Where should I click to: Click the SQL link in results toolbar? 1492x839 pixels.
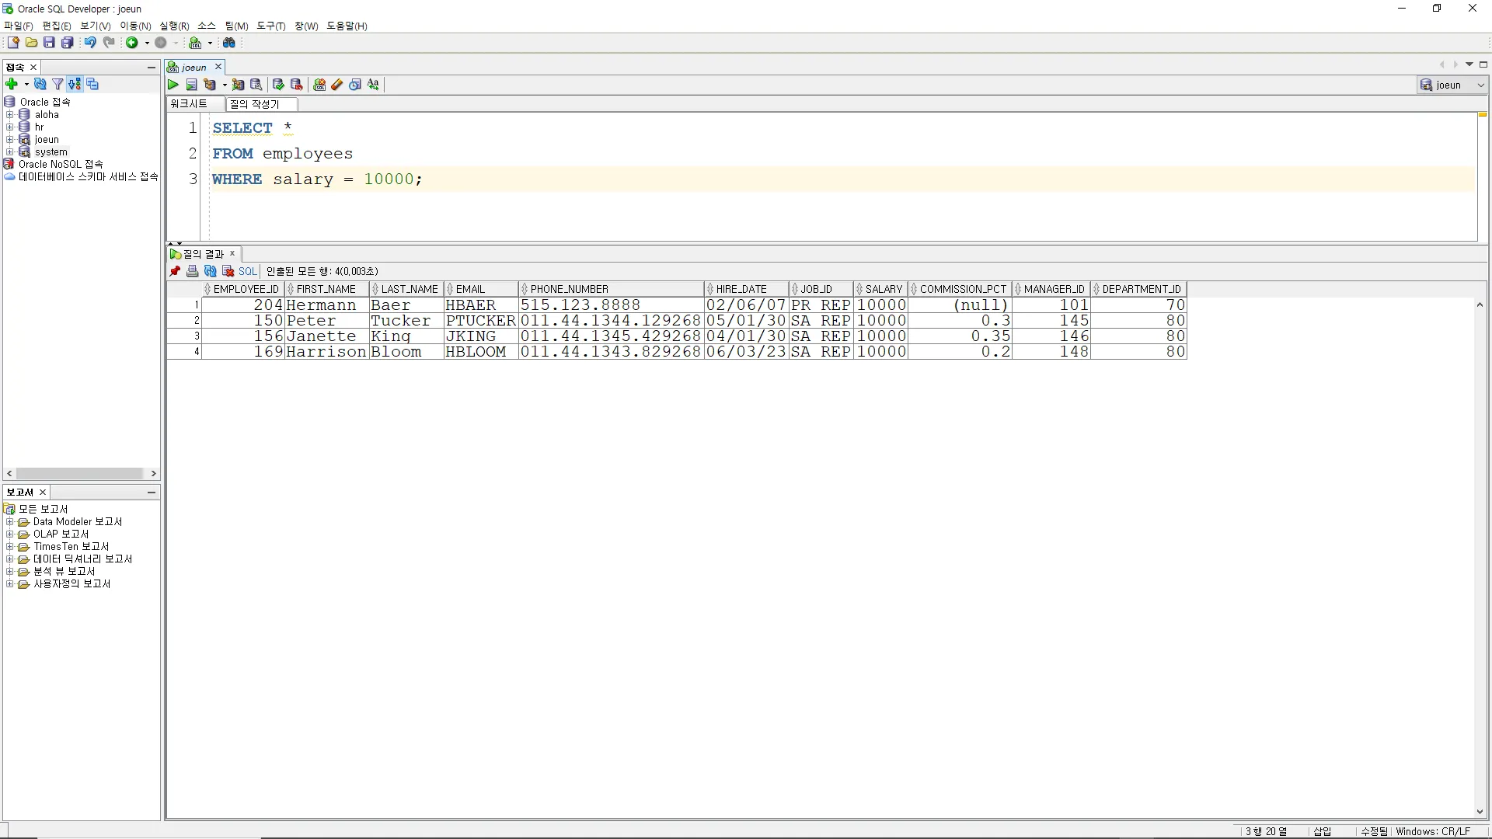(x=247, y=271)
